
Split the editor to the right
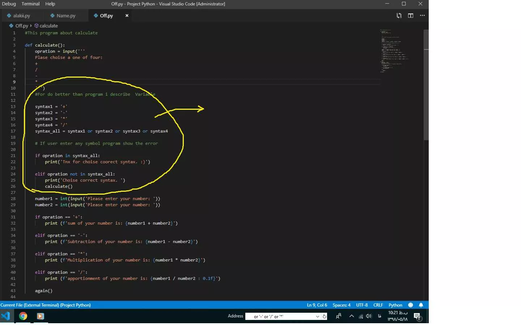[x=411, y=16]
